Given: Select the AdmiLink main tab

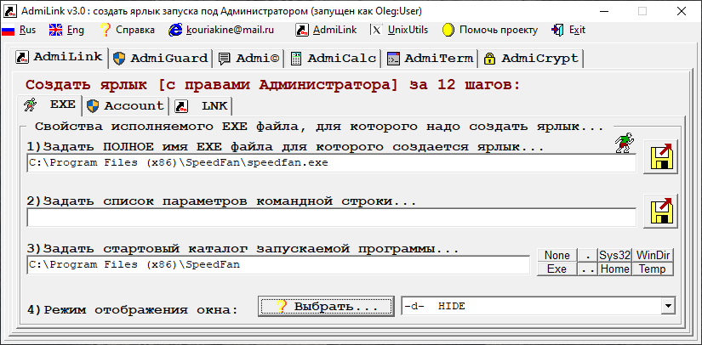Looking at the screenshot, I should pos(60,58).
